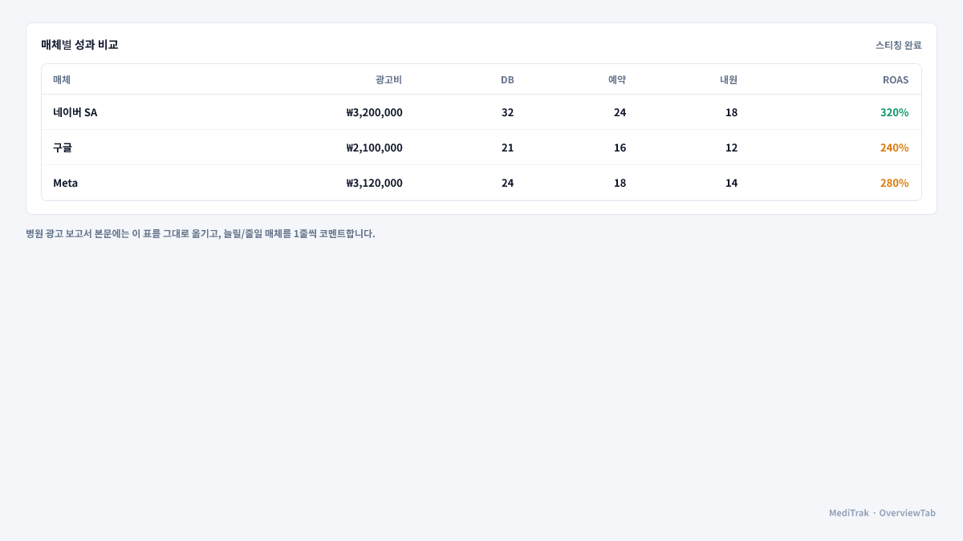Click the 스티칭 완료 status label
963x541 pixels.
tap(899, 45)
